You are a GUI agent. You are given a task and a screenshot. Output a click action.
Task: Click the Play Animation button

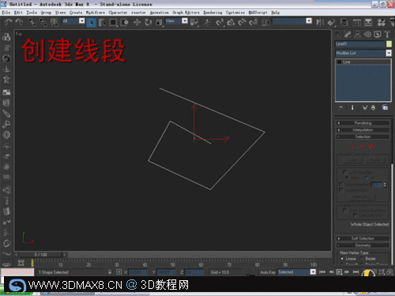tap(339, 272)
